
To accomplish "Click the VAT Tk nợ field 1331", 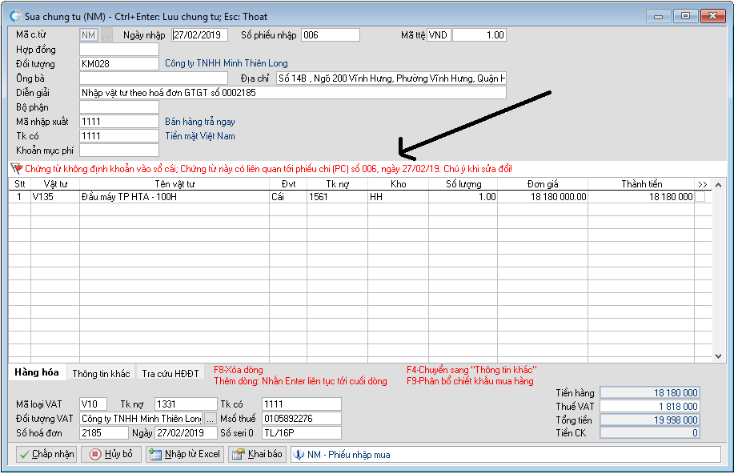I will tap(186, 404).
